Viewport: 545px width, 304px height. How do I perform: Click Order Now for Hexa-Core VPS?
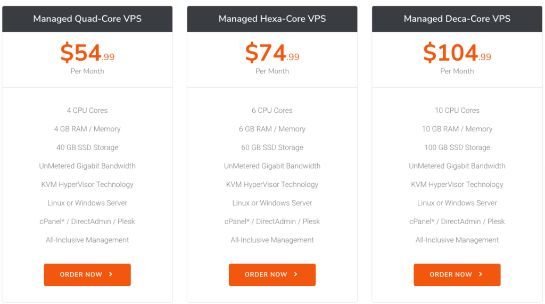click(272, 275)
